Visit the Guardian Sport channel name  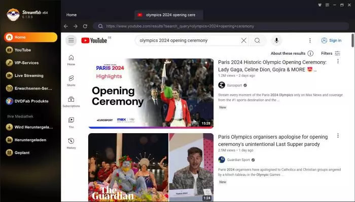click(x=238, y=160)
